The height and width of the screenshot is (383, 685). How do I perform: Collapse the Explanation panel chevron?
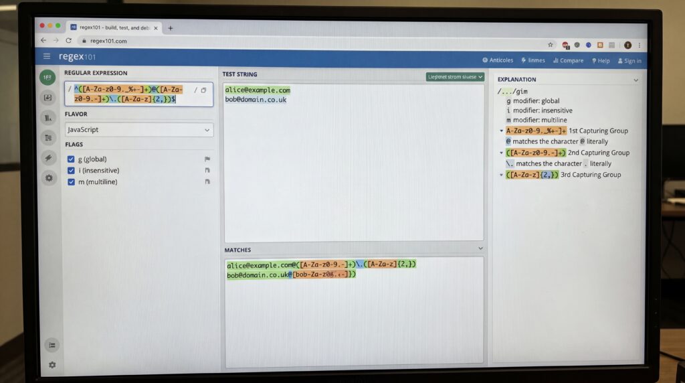click(635, 80)
